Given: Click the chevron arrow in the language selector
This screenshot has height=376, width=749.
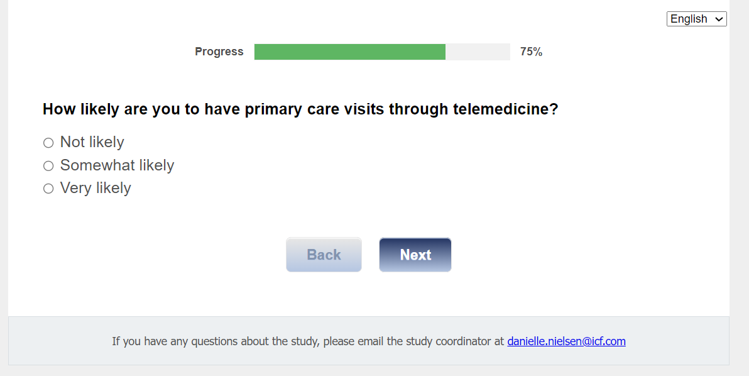Looking at the screenshot, I should coord(719,19).
